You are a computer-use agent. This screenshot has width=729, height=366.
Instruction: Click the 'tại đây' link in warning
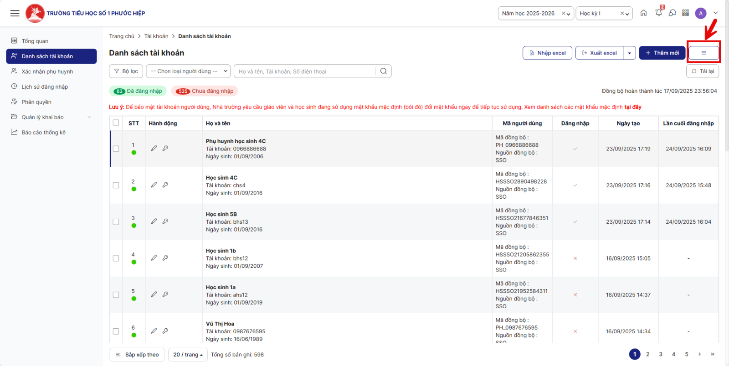632,107
